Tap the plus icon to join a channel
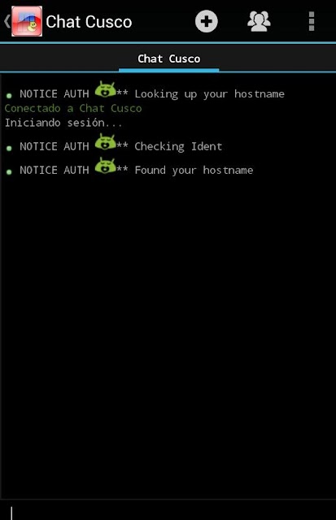 [206, 22]
